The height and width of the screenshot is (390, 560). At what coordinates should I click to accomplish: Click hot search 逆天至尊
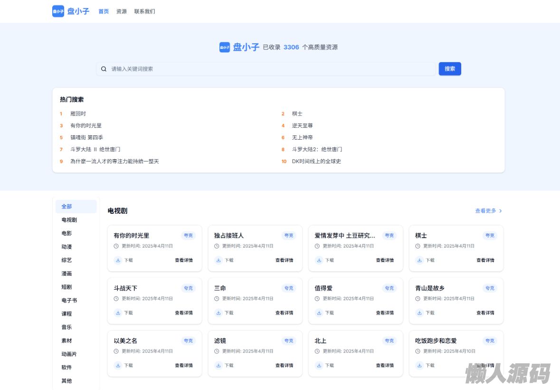pos(302,126)
